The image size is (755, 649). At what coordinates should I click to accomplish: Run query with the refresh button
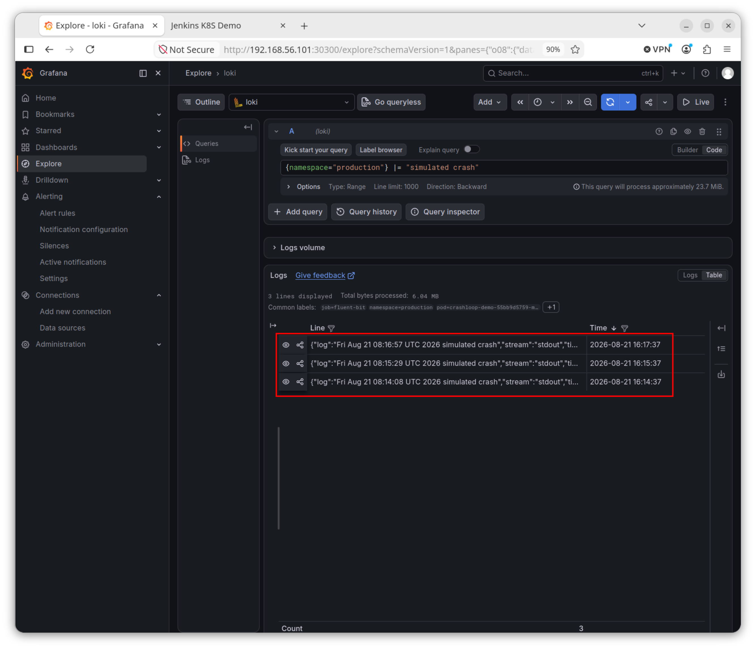pos(610,102)
